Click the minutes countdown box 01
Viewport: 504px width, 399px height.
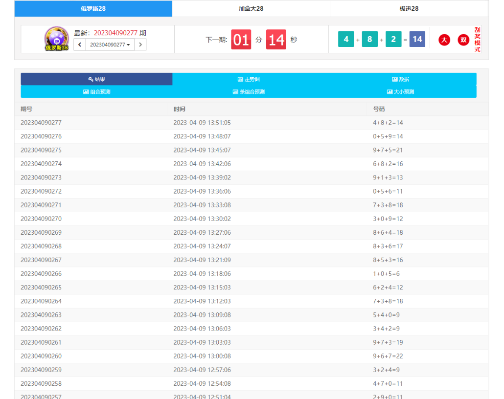click(x=241, y=40)
